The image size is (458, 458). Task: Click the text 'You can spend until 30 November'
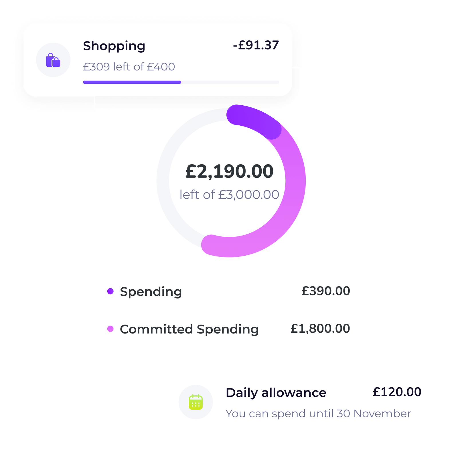coord(318,413)
